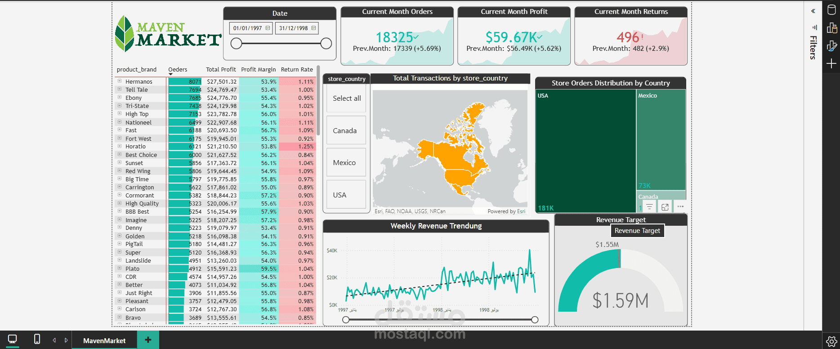Click the Maven Market logo

click(168, 34)
